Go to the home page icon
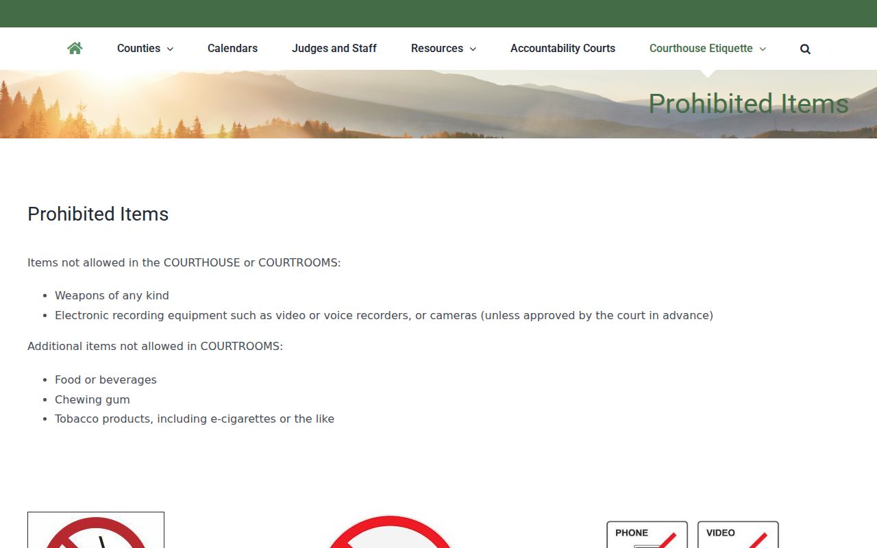The width and height of the screenshot is (877, 548). (x=75, y=48)
